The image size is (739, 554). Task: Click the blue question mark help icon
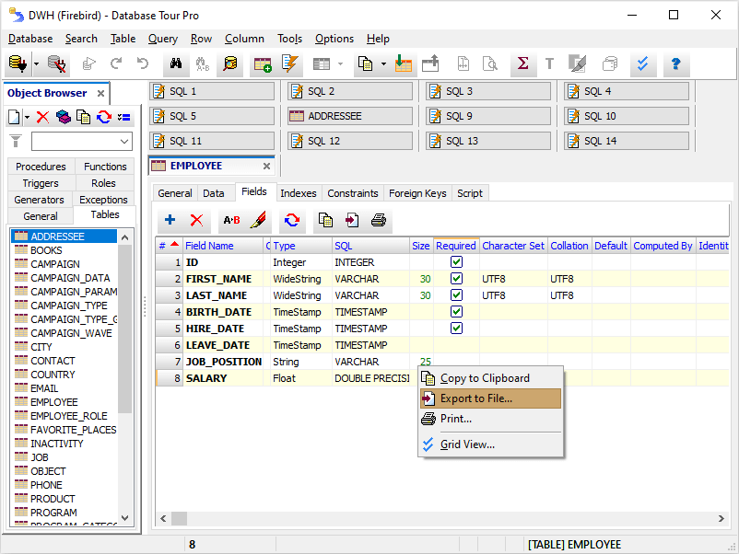click(675, 64)
